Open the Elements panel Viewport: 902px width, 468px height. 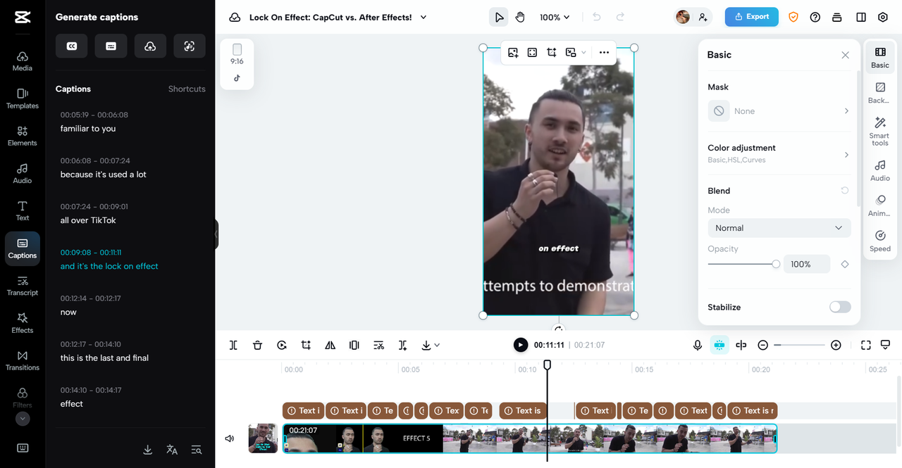(22, 136)
